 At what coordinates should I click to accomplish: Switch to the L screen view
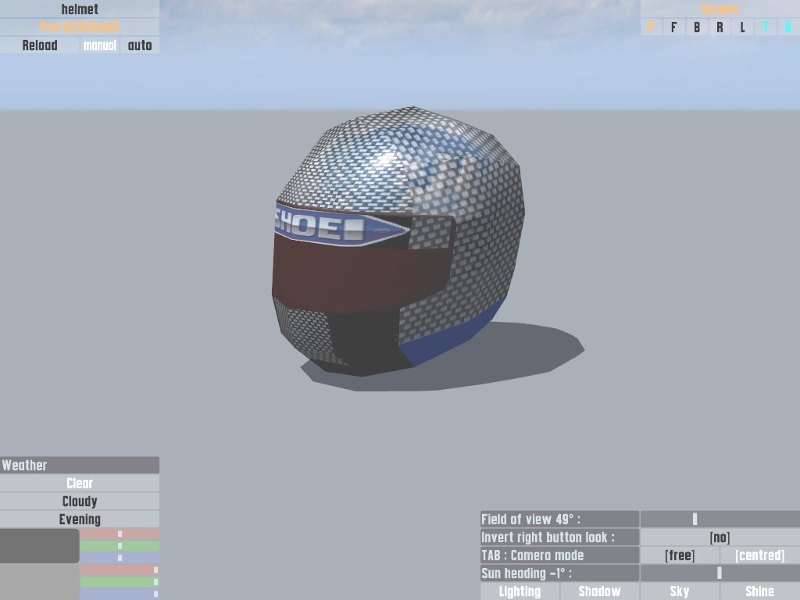click(742, 27)
